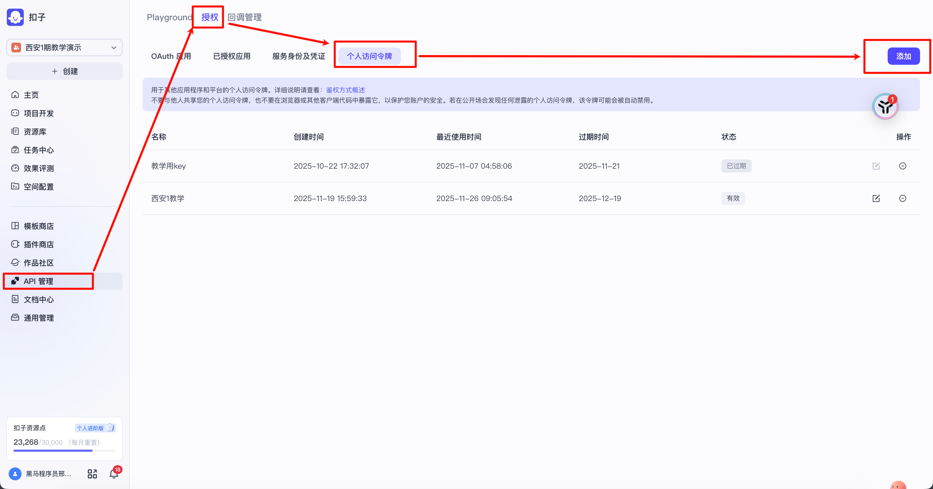This screenshot has width=933, height=489.
Task: Select the 已授权应用 sub-tab
Action: [x=232, y=56]
